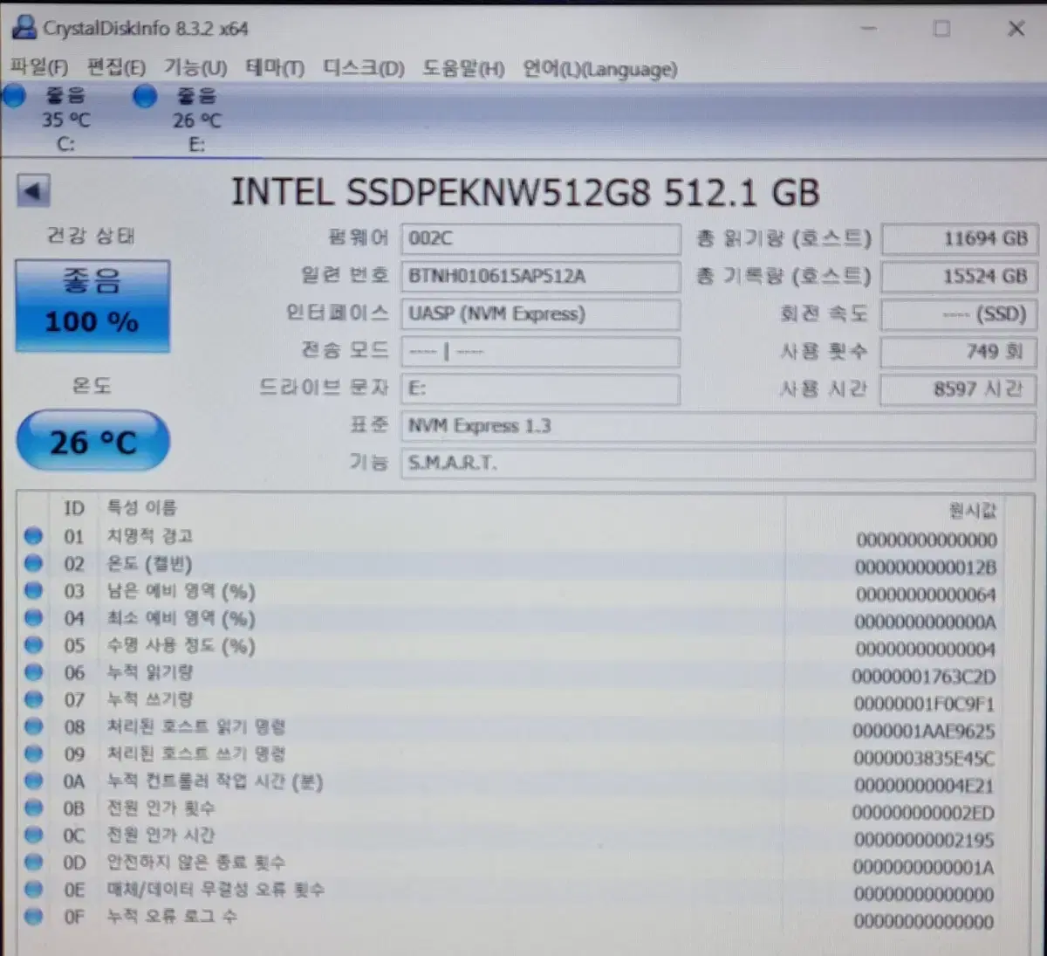Open the 언어(L)(Language) menu
Viewport: 1047px width, 956px height.
pos(599,69)
